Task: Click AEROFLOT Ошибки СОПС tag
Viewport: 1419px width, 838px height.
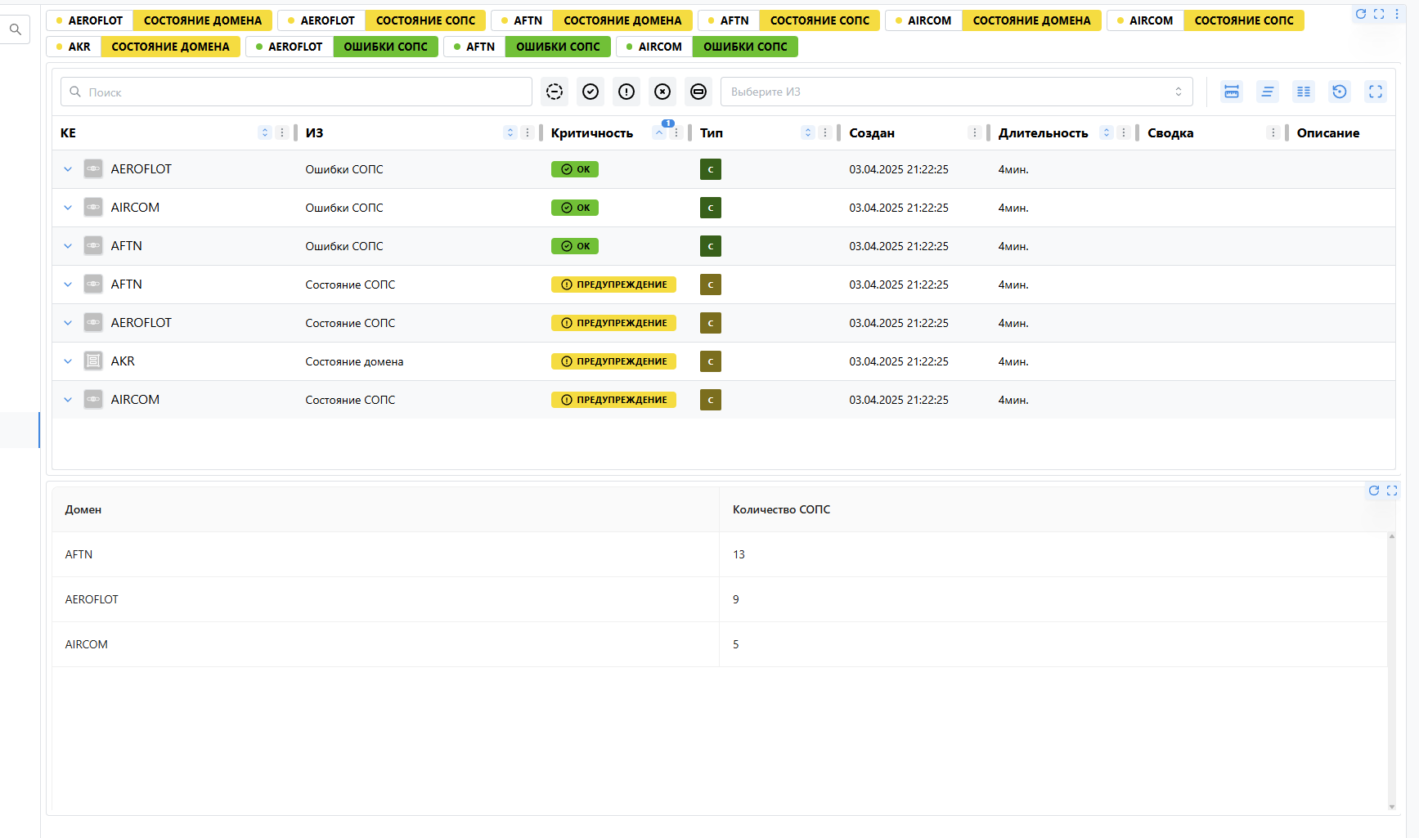Action: pyautogui.click(x=342, y=47)
